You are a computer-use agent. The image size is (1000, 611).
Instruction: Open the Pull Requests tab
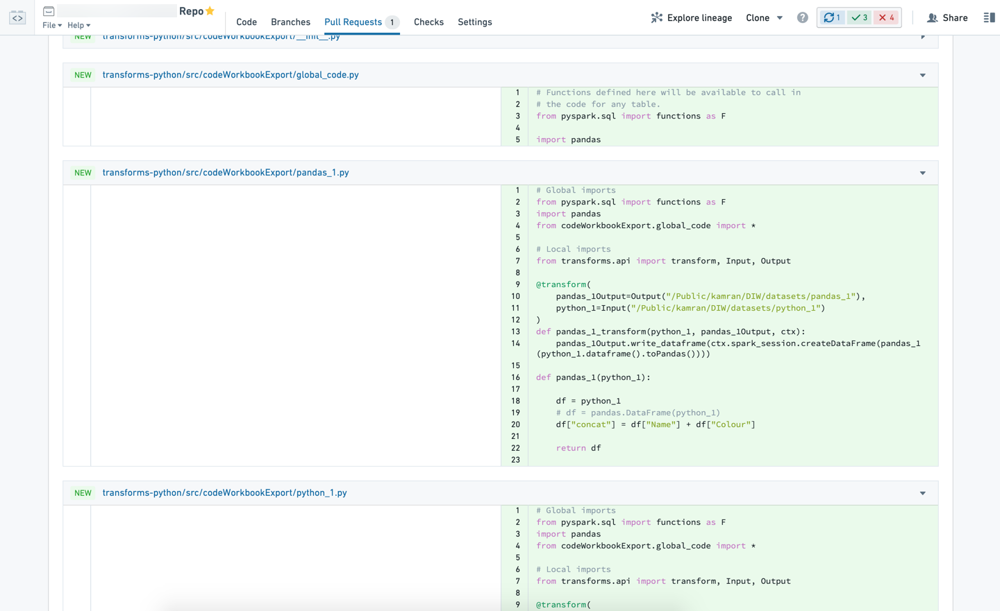[x=362, y=22]
